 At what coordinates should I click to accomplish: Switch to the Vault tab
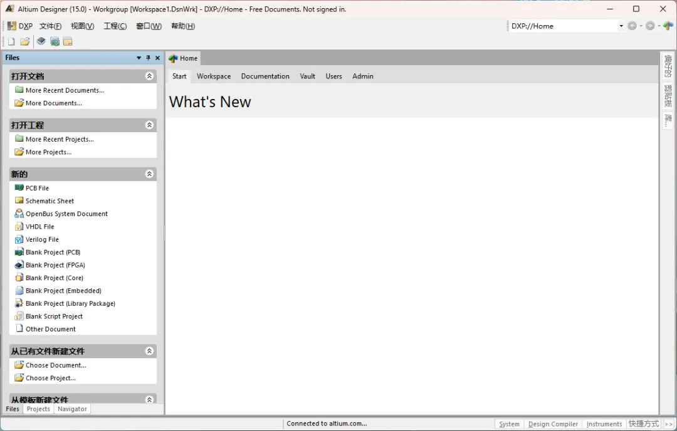(307, 76)
